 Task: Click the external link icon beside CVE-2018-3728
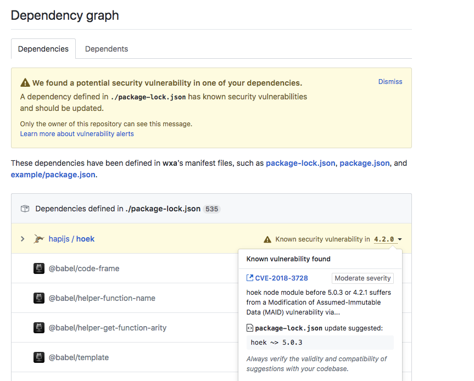pyautogui.click(x=251, y=278)
